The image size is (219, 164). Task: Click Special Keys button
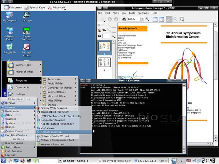pyautogui.click(x=36, y=7)
